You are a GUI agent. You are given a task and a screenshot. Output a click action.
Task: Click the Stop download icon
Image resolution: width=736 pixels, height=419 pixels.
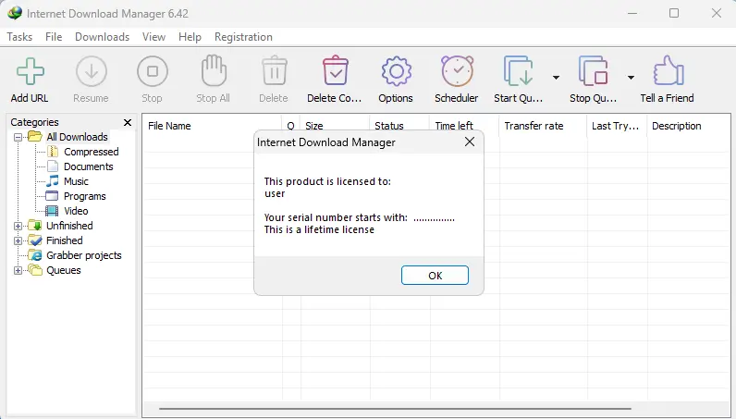click(153, 71)
